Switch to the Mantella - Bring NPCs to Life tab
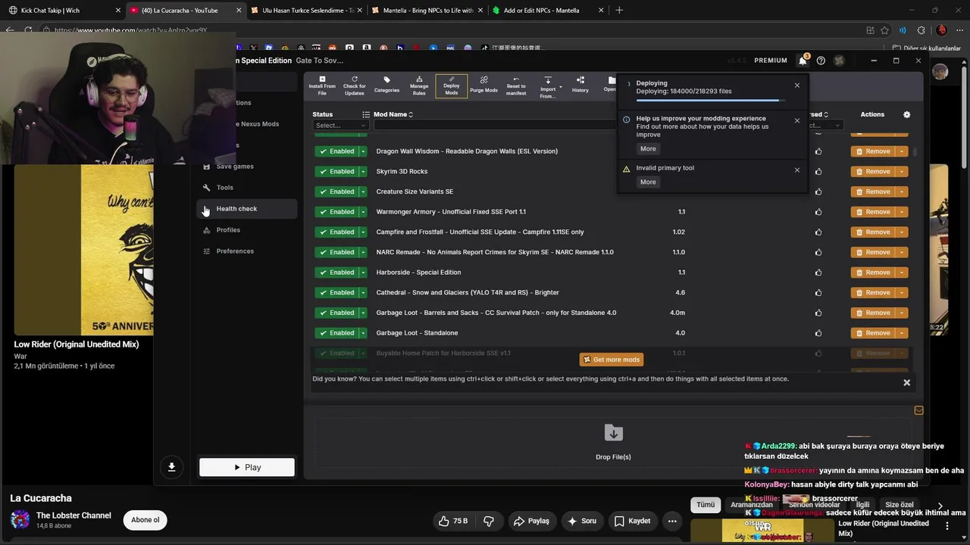Screen dimensions: 970x545 pos(427,11)
